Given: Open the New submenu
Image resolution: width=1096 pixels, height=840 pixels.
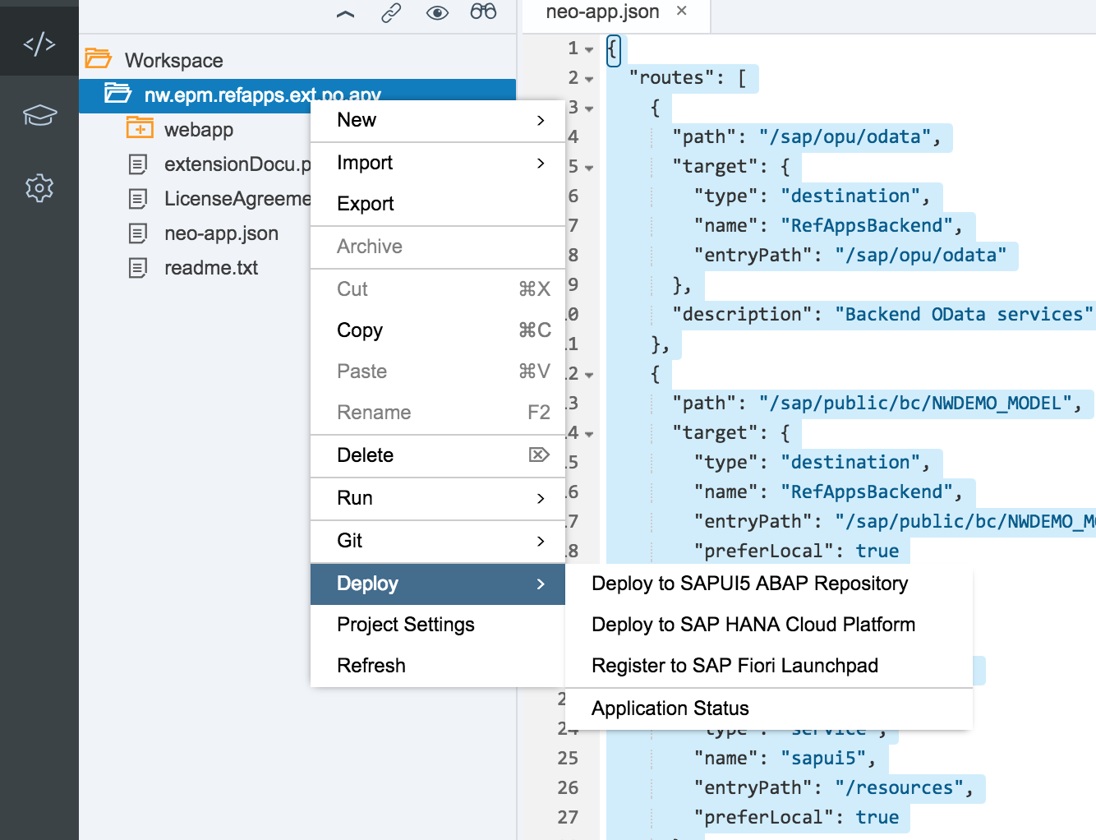Looking at the screenshot, I should (438, 120).
